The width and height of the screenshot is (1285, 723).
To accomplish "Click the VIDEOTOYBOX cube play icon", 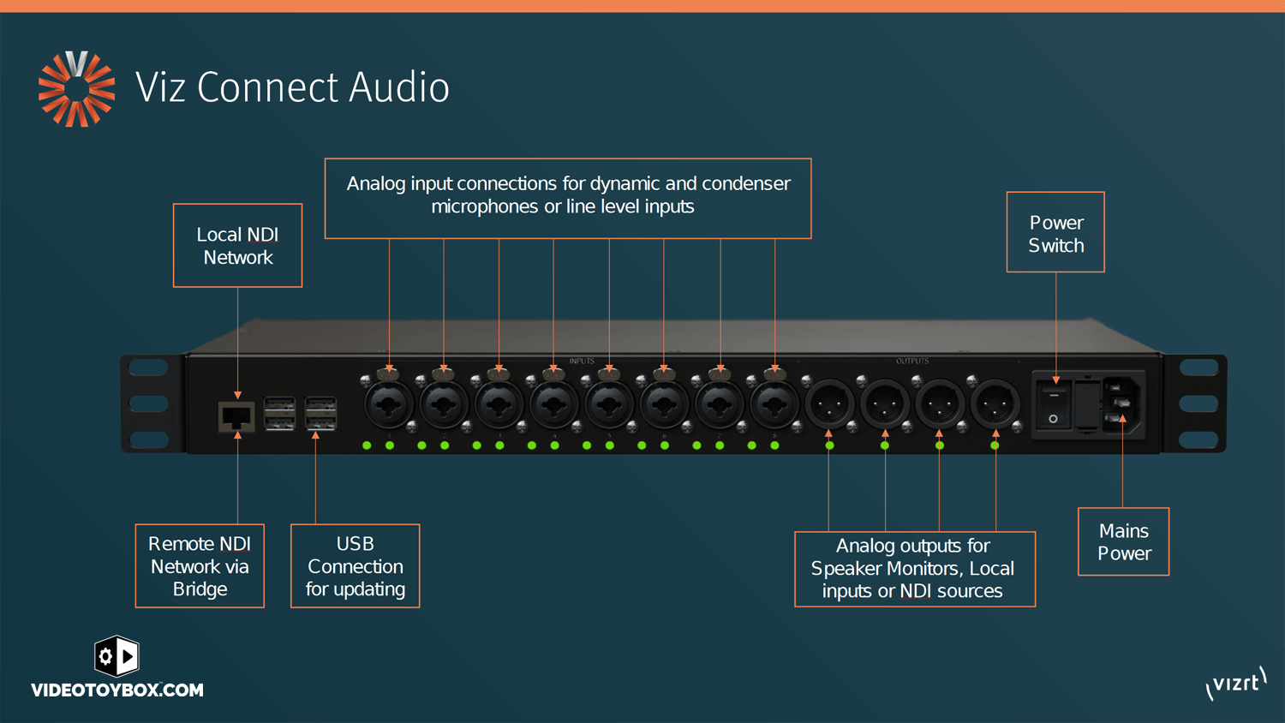I will tap(116, 655).
